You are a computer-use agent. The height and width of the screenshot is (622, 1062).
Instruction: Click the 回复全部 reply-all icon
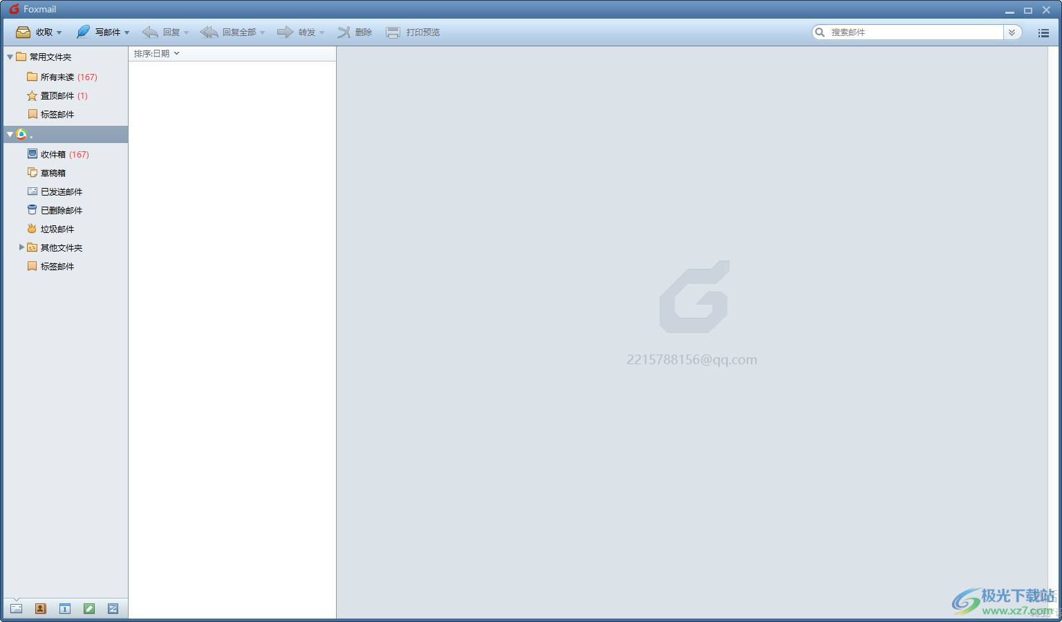pyautogui.click(x=209, y=32)
